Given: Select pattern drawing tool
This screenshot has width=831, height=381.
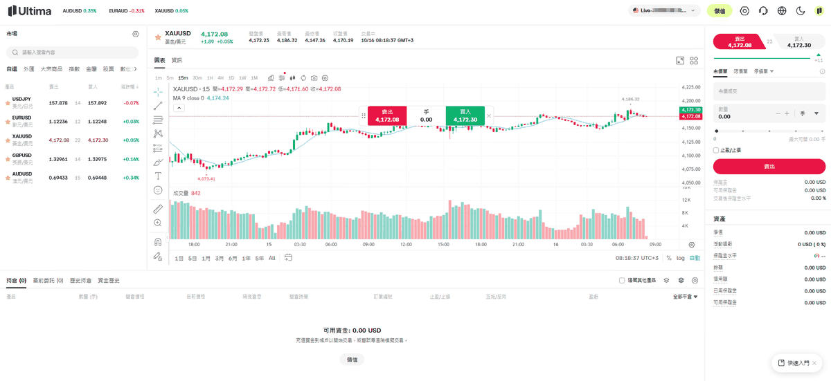Looking at the screenshot, I should pos(158,133).
